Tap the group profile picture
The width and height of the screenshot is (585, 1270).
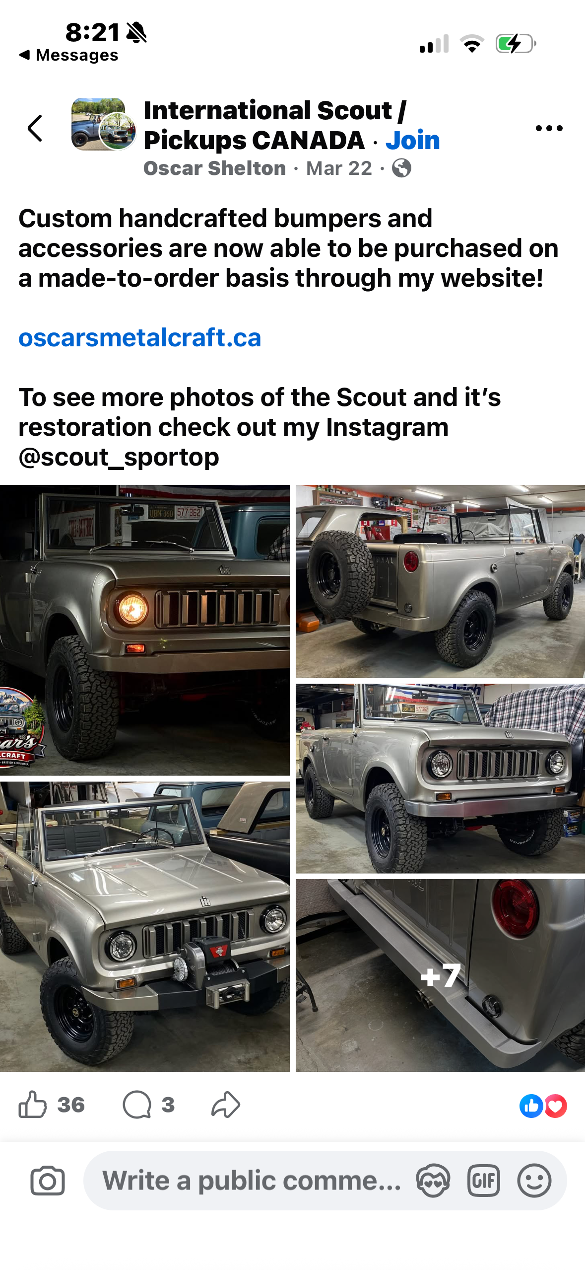point(103,124)
